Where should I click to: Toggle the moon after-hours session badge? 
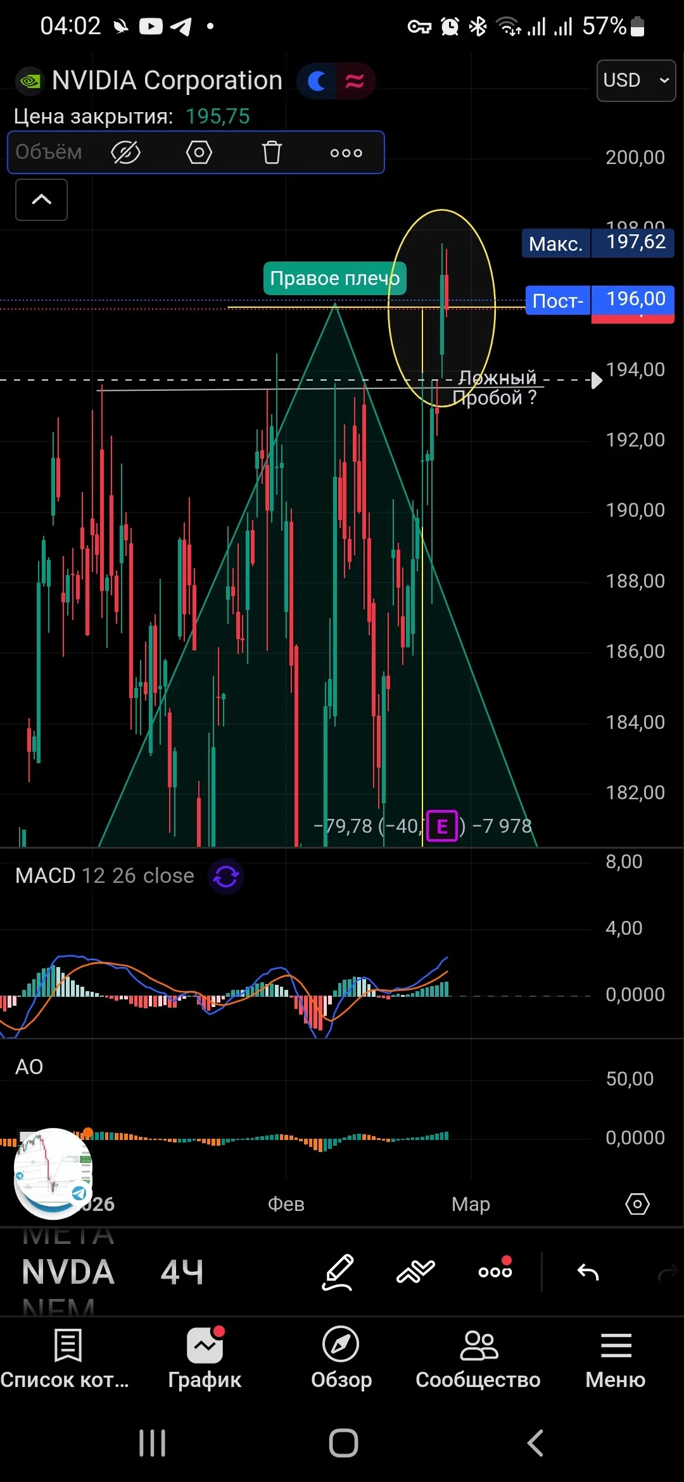(317, 81)
